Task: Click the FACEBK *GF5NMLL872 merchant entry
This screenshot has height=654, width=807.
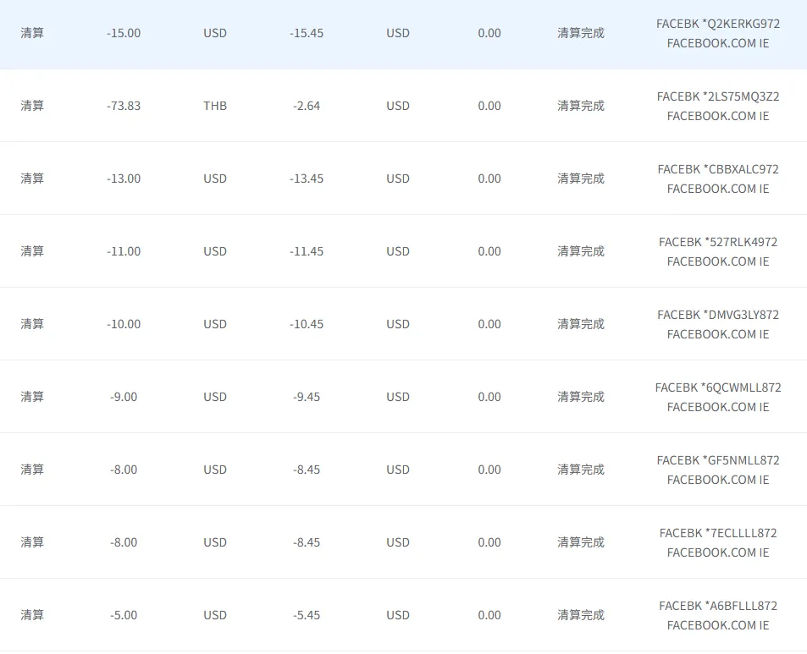Action: (x=717, y=460)
